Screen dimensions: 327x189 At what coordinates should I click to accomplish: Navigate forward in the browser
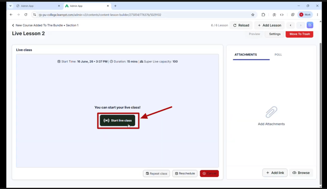pos(19,15)
